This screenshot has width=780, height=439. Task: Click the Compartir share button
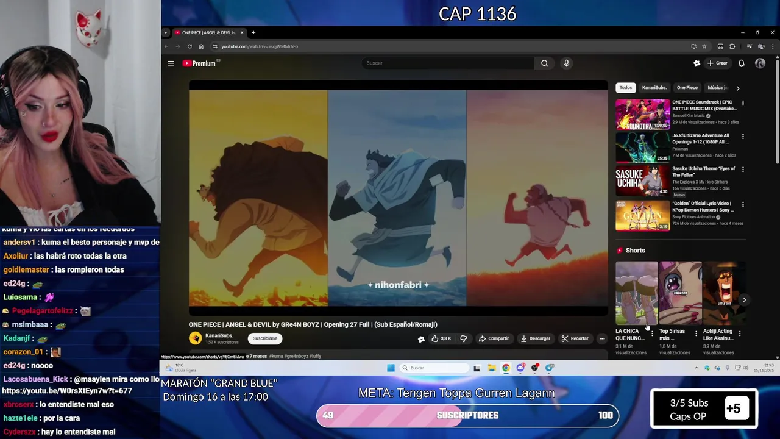coord(494,338)
